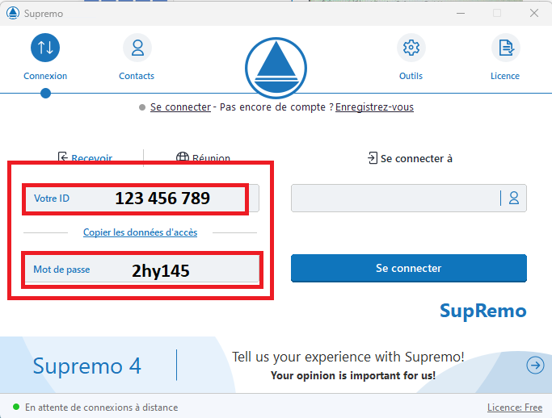Click the Se connecter login link
The image size is (552, 418).
[180, 107]
